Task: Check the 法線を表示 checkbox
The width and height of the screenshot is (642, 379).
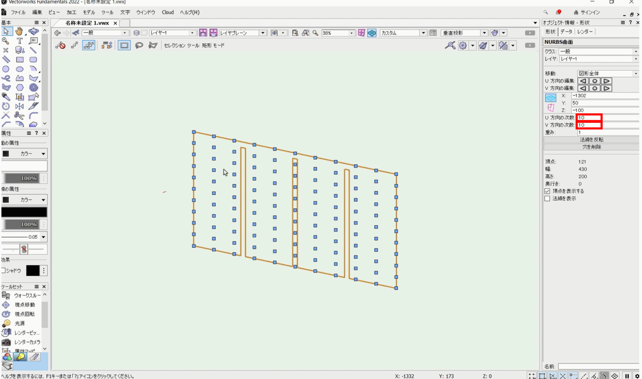Action: click(547, 198)
